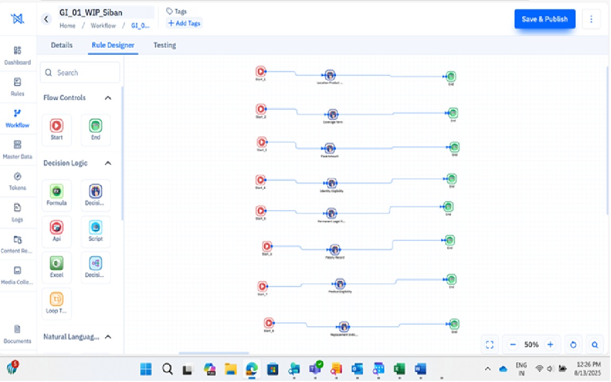Switch to the Testing tab
Image resolution: width=611 pixels, height=382 pixels.
[x=164, y=46]
